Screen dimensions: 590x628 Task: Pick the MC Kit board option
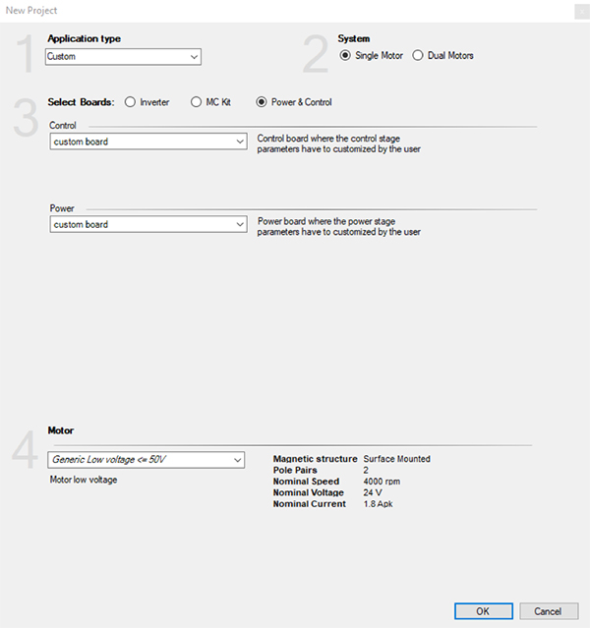pos(197,102)
